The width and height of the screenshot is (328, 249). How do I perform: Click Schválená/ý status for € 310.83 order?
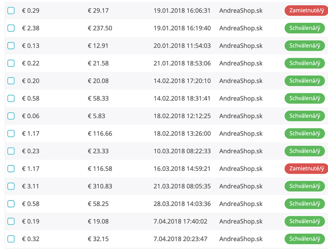tap(304, 186)
